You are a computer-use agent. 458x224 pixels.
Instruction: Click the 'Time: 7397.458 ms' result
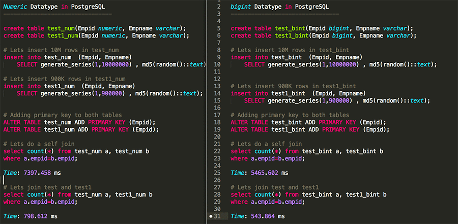32,173
